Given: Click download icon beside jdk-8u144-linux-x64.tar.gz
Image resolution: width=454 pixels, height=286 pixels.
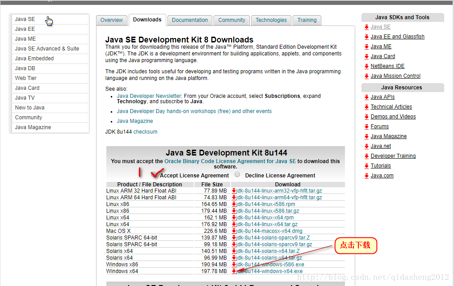Looking at the screenshot, I should pos(234,224).
